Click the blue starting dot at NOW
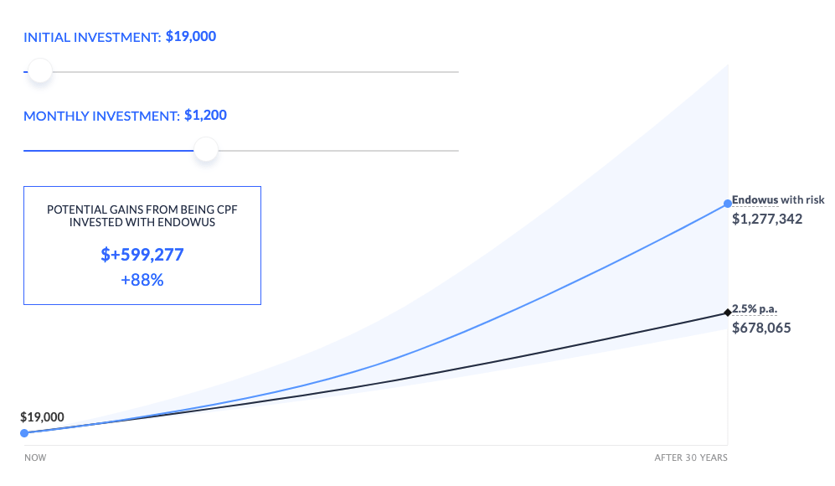835x486 pixels. (24, 432)
